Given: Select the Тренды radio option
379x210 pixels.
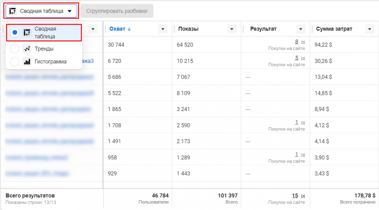Looking at the screenshot, I should [x=15, y=49].
